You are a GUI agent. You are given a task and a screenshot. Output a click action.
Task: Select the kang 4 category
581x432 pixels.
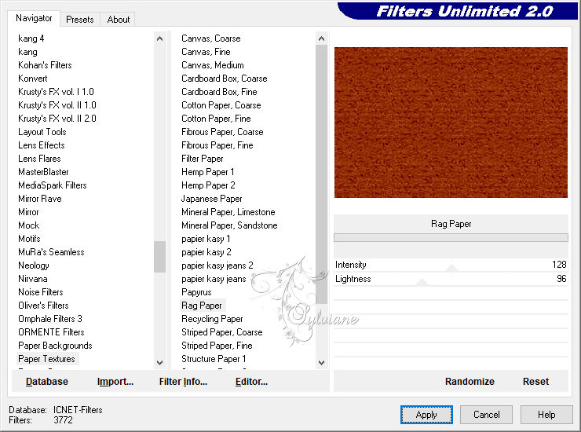(31, 38)
